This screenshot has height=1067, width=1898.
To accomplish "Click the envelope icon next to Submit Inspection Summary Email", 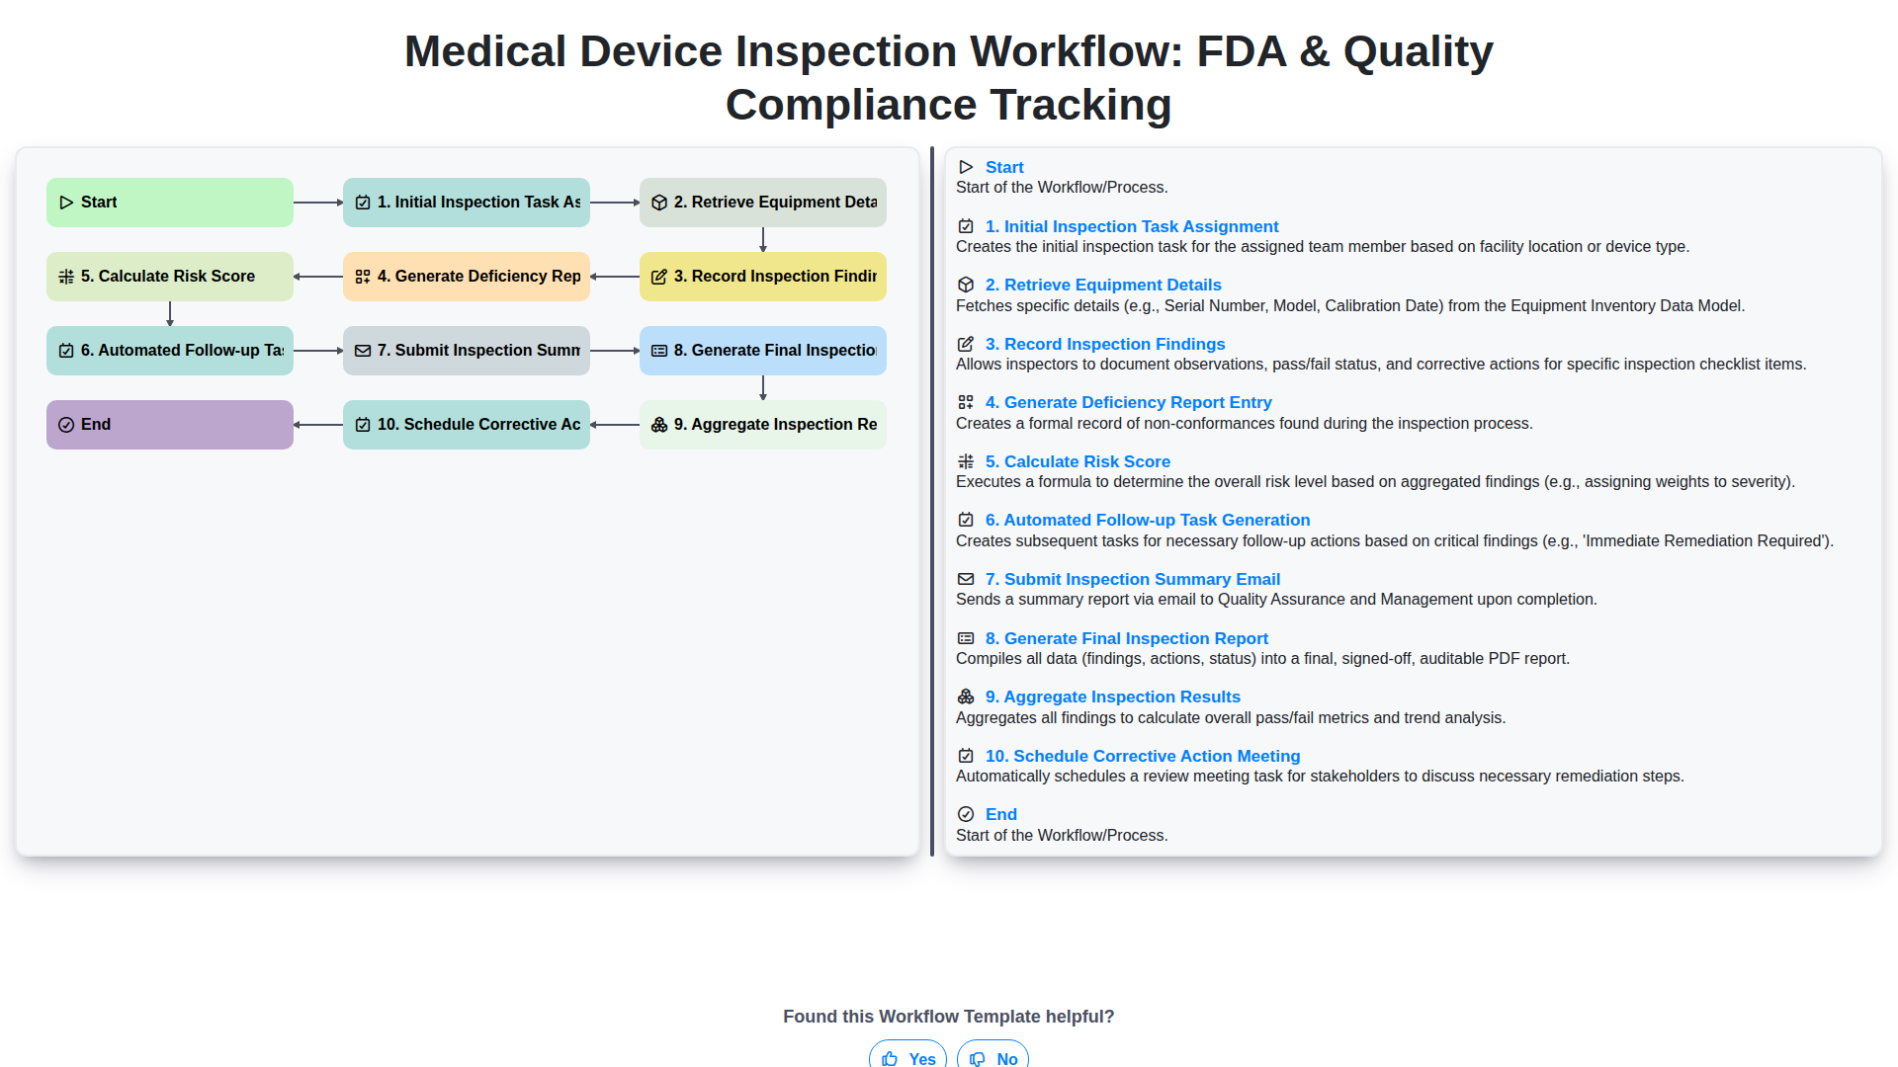I will (x=966, y=579).
